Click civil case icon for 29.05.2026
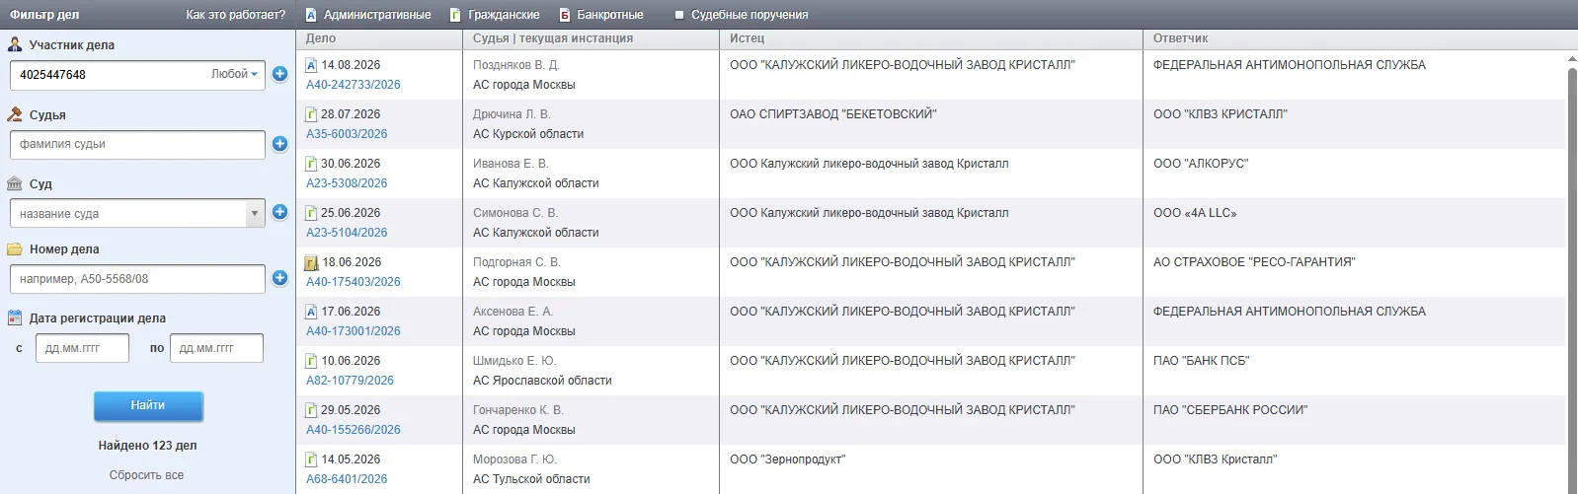Viewport: 1578px width, 494px height. tap(312, 410)
